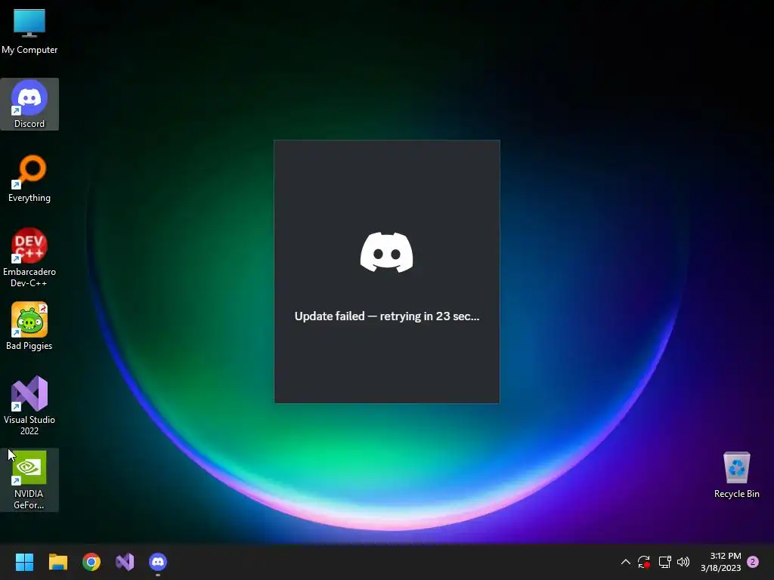774x580 pixels.
Task: Select the Bad Piggies game shortcut
Action: [29, 326]
